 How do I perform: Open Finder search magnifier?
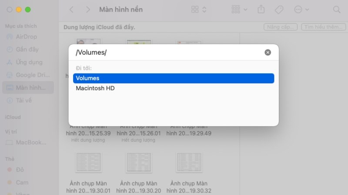click(x=337, y=10)
